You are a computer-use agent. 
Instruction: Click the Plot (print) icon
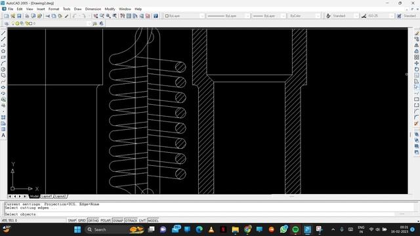click(x=27, y=16)
